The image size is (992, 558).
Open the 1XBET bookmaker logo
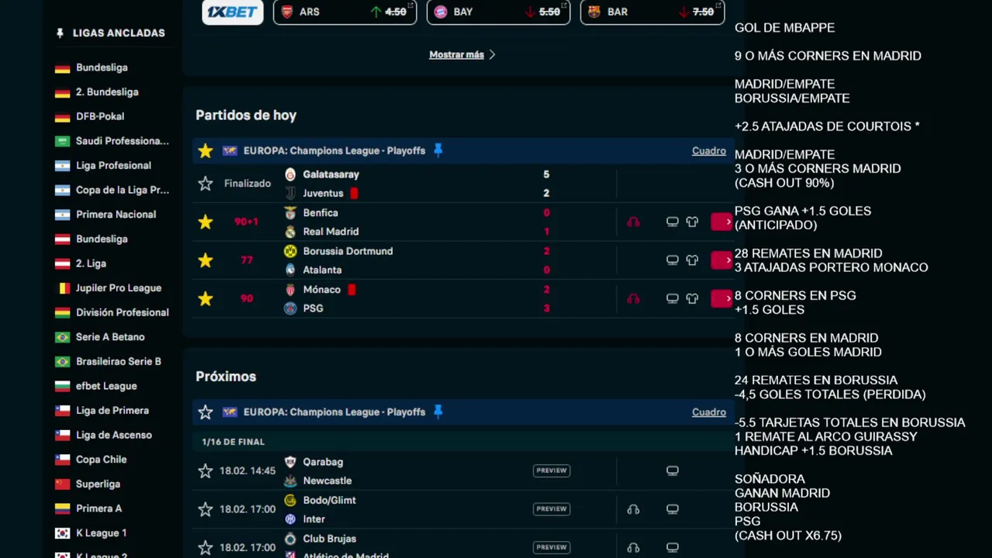click(x=232, y=12)
